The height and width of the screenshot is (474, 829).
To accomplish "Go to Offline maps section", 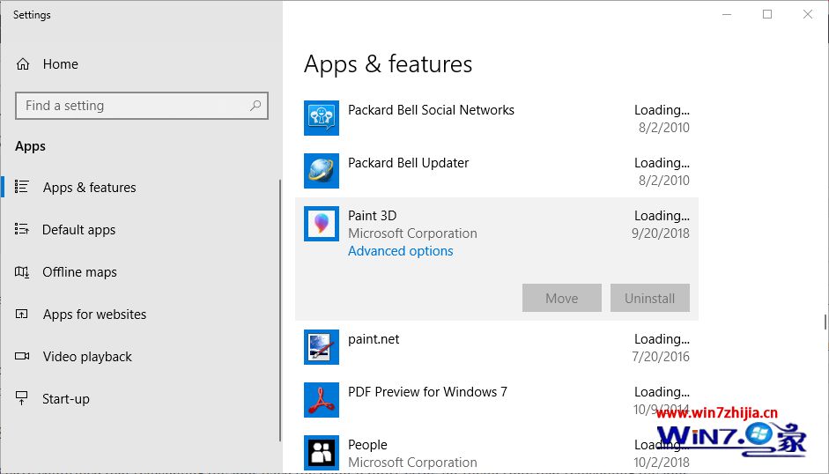I will click(79, 272).
